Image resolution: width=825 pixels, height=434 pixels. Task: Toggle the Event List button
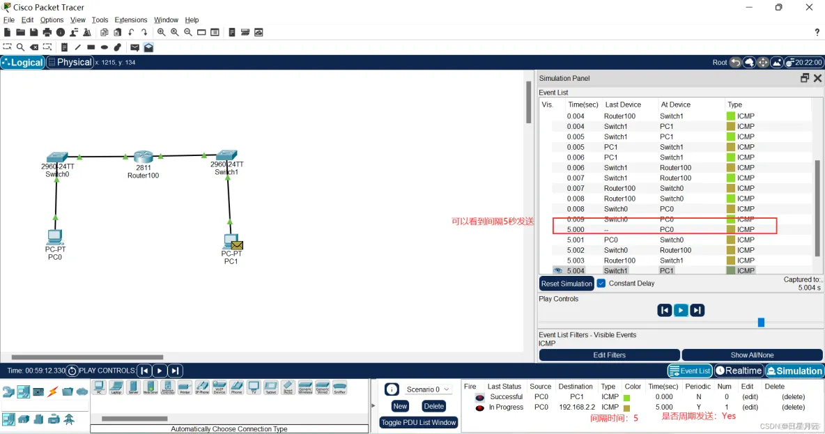tap(690, 371)
